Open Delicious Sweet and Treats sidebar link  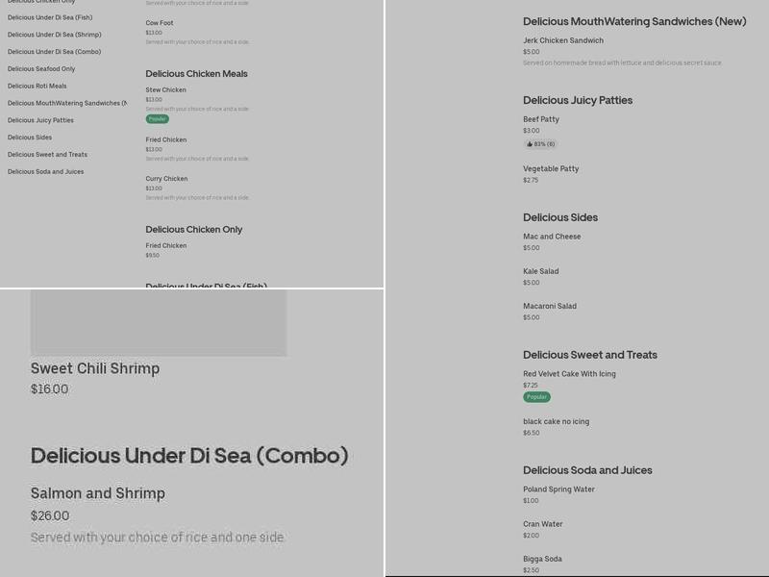[47, 155]
